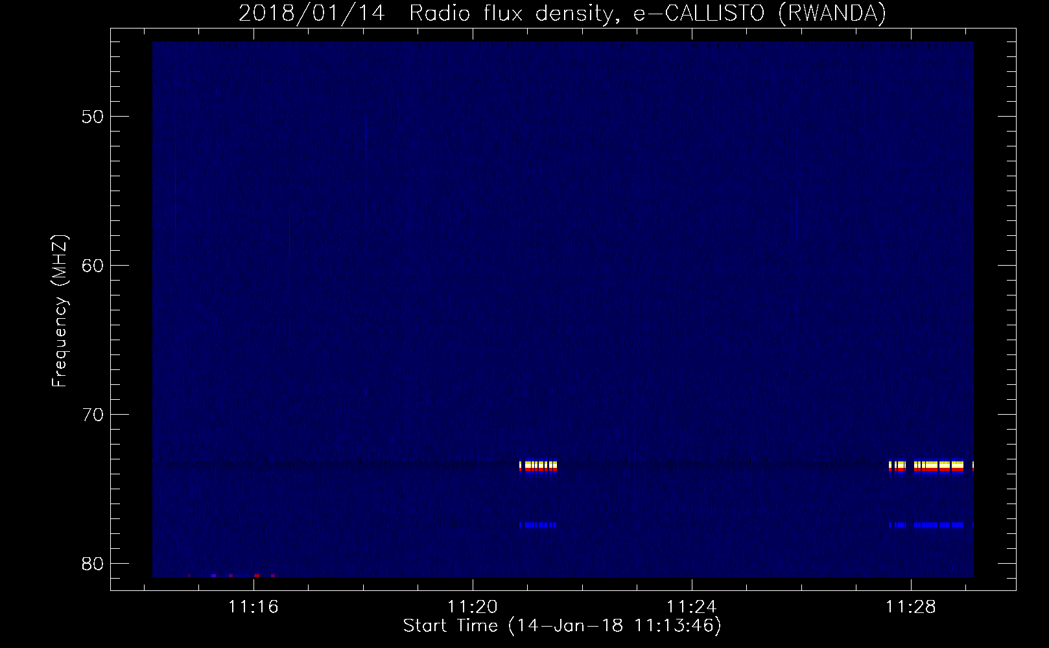Image resolution: width=1049 pixels, height=648 pixels.
Task: Click the 'Start Time (14-Jan-18 11:13:46)' x-axis label
Action: pos(562,626)
